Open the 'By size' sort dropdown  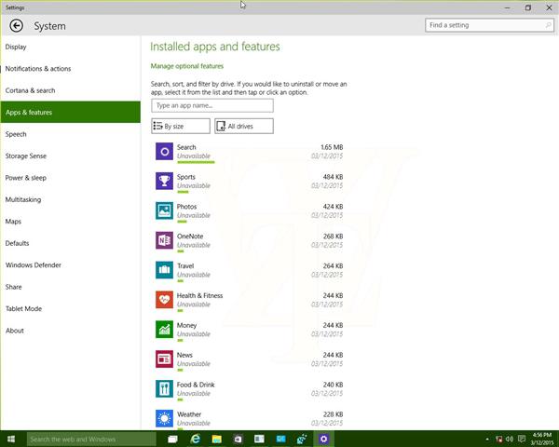(181, 126)
